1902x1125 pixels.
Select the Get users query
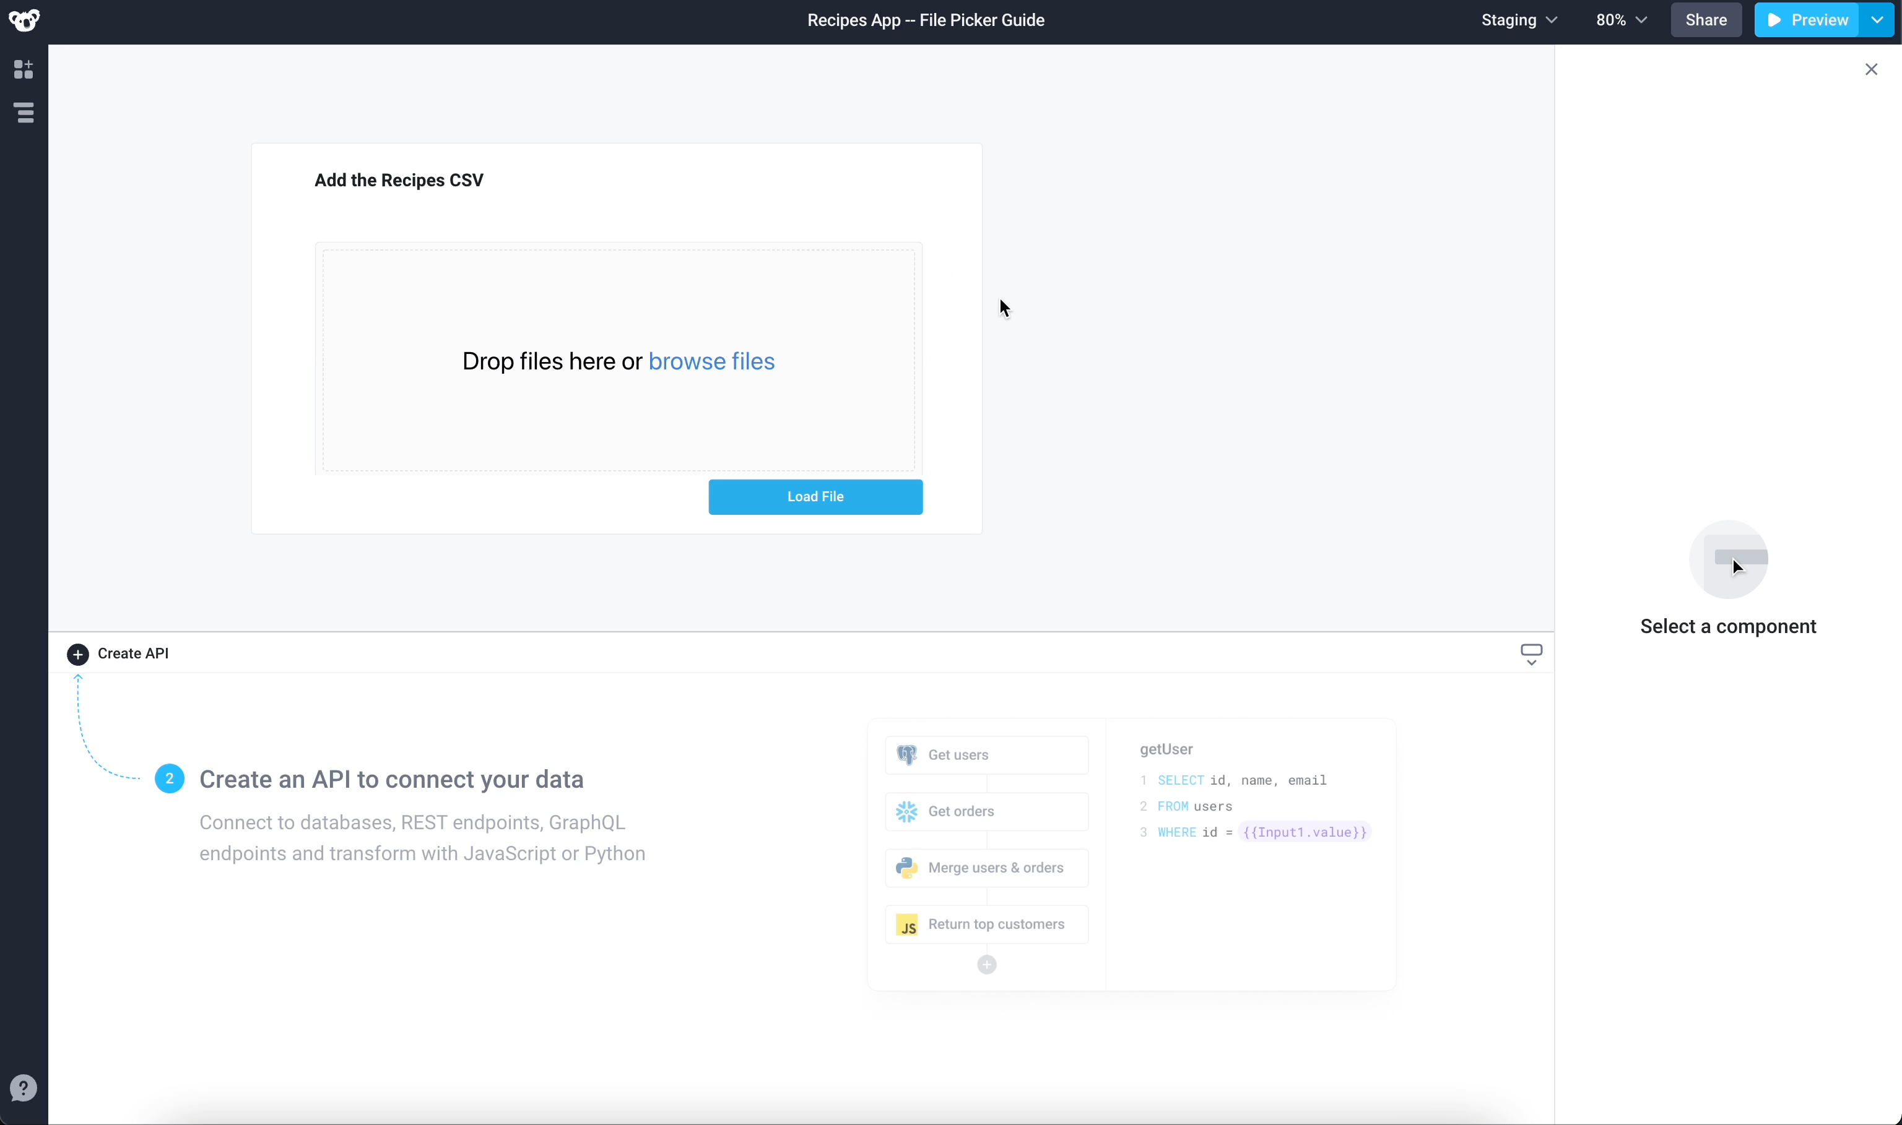pyautogui.click(x=985, y=754)
